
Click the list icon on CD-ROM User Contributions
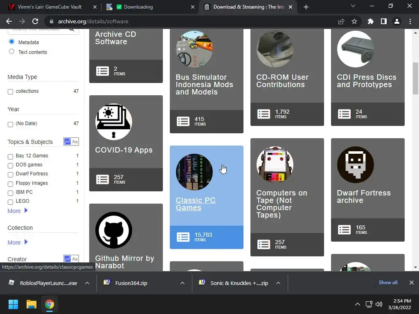click(x=264, y=114)
